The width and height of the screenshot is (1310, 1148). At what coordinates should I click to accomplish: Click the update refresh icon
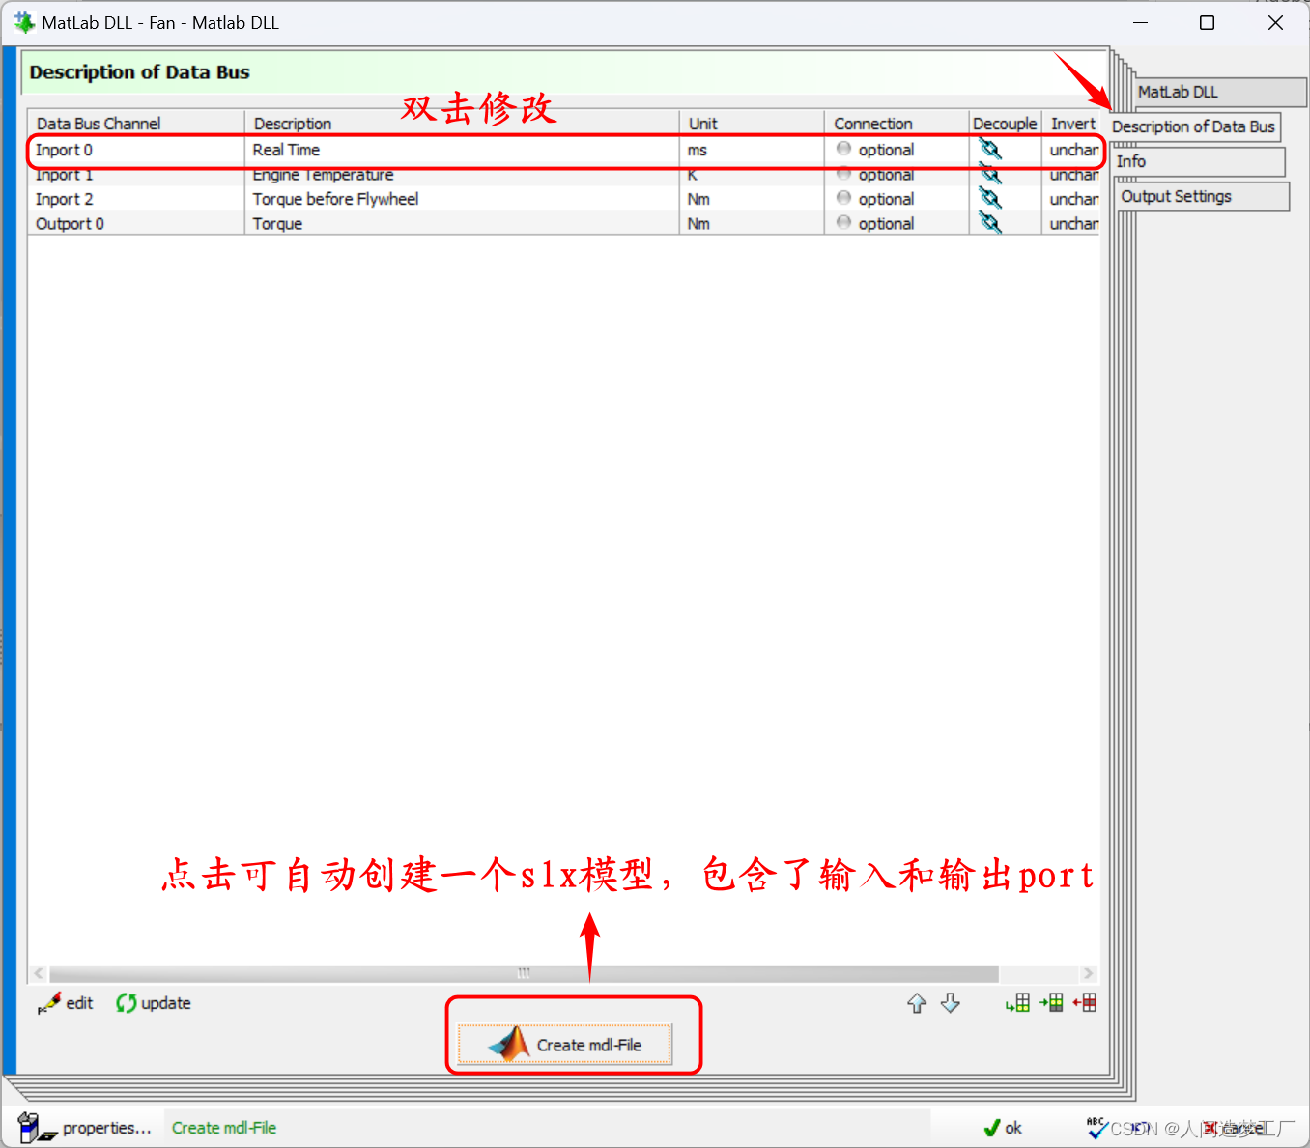click(x=126, y=1003)
